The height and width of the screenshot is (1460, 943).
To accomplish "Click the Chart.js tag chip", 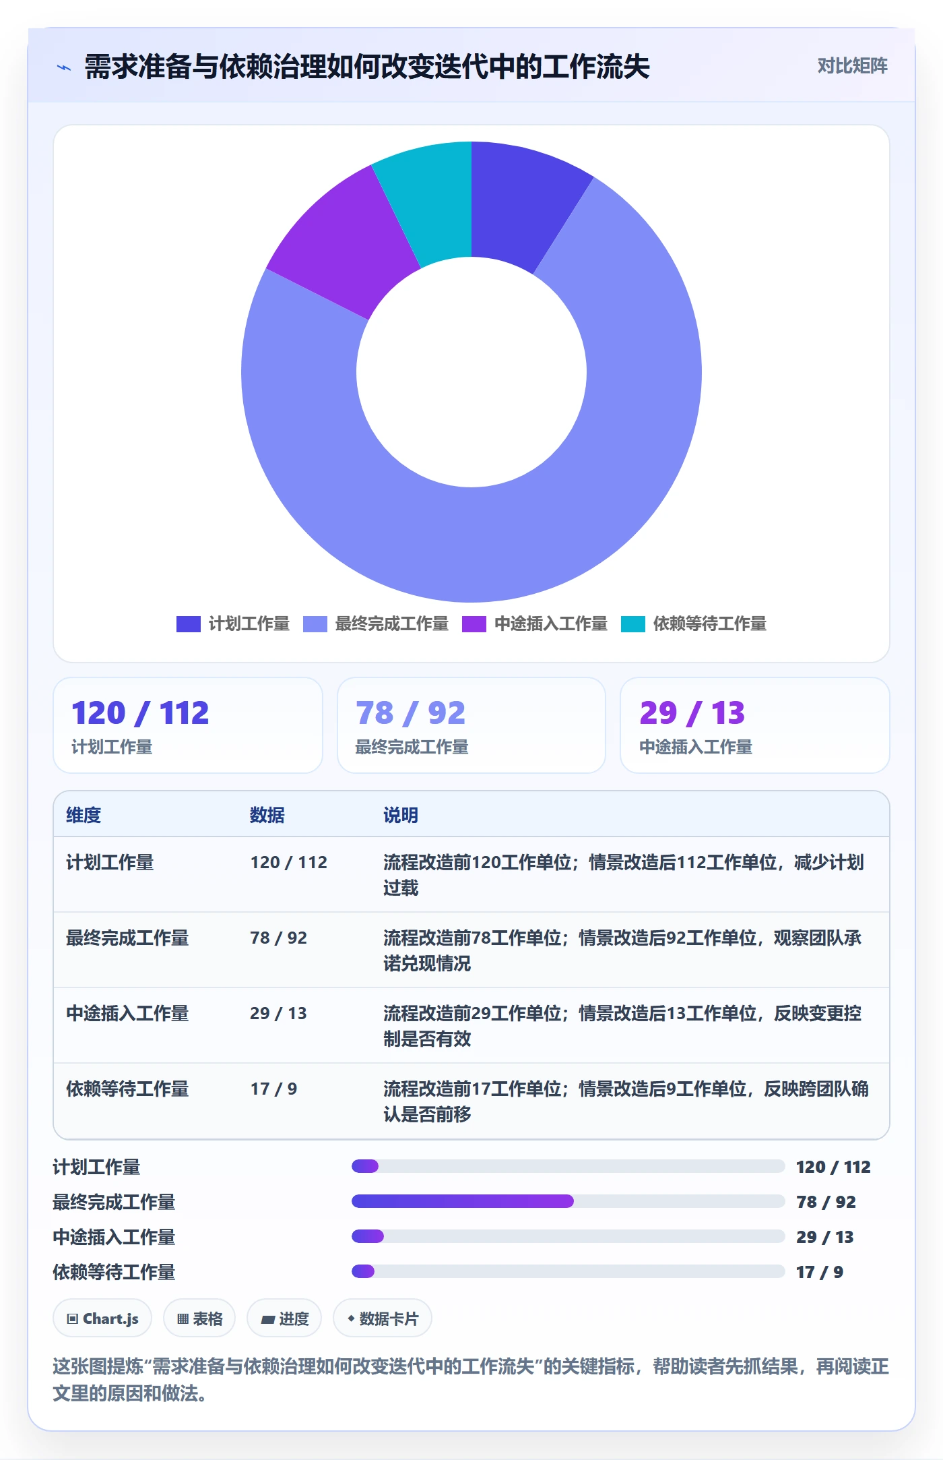I will 102,1318.
